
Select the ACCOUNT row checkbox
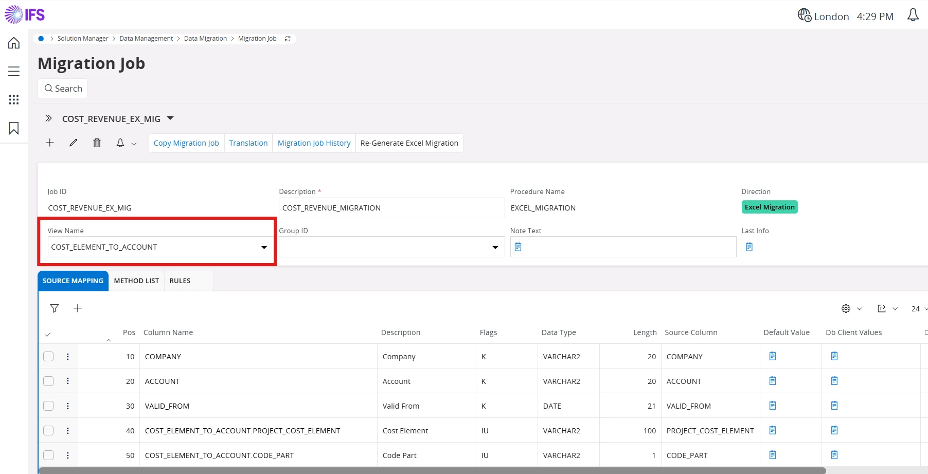point(48,381)
